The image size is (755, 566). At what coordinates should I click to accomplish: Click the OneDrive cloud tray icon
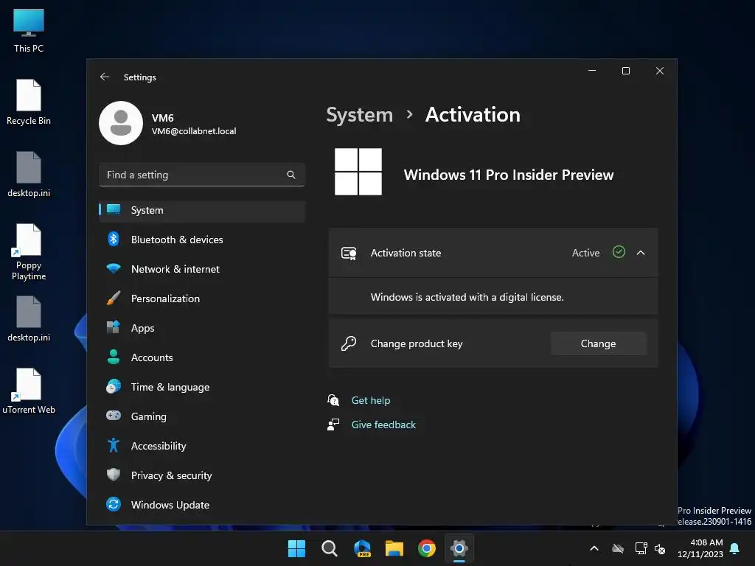click(618, 548)
